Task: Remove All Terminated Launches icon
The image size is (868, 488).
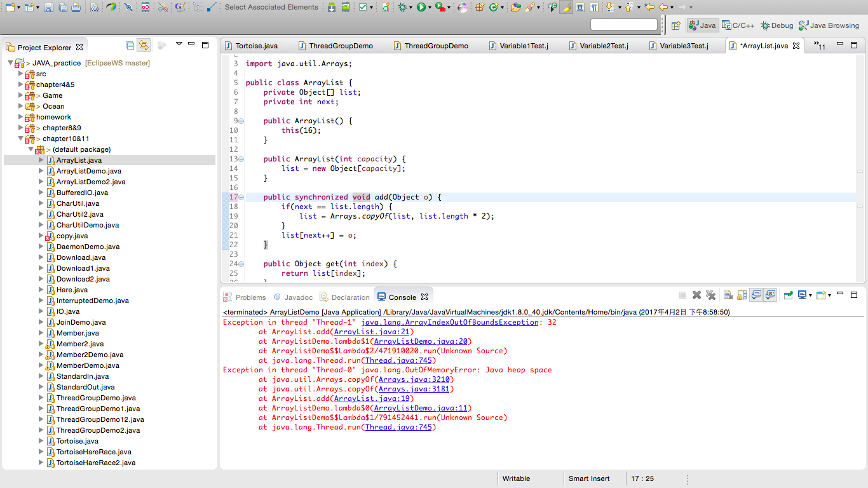Action: point(711,295)
